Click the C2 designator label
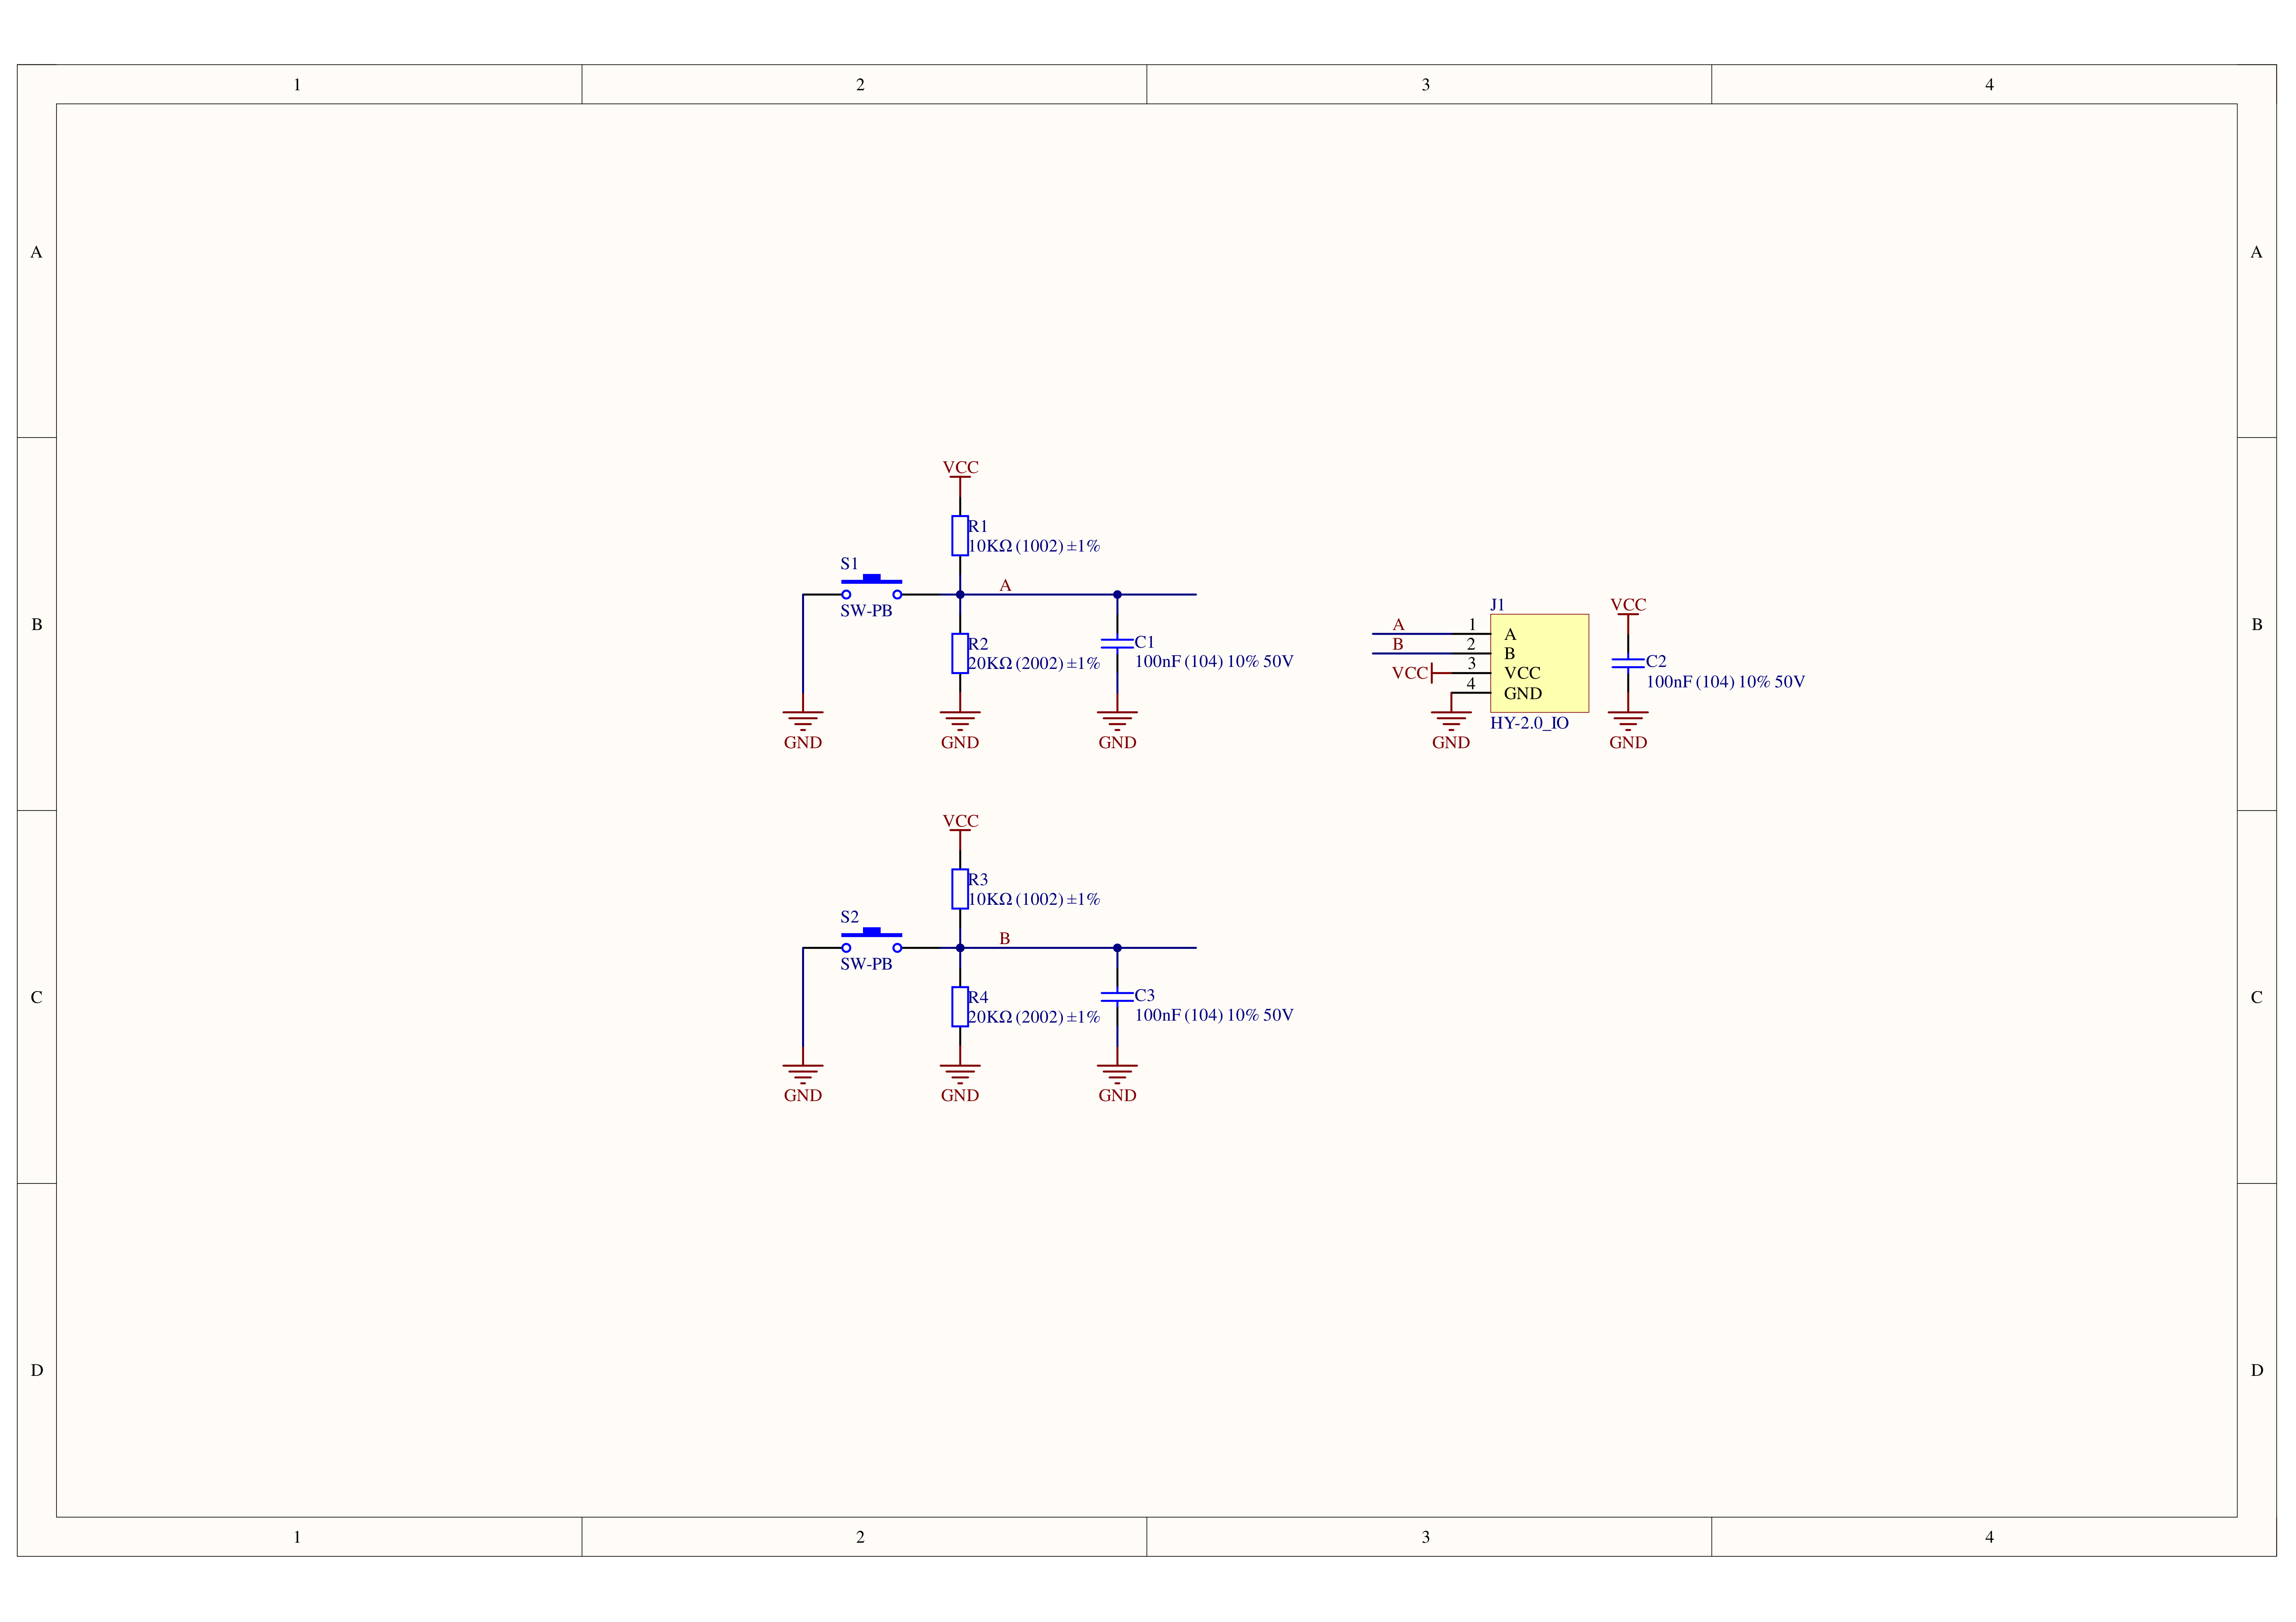The height and width of the screenshot is (1622, 2296). pyautogui.click(x=1656, y=661)
